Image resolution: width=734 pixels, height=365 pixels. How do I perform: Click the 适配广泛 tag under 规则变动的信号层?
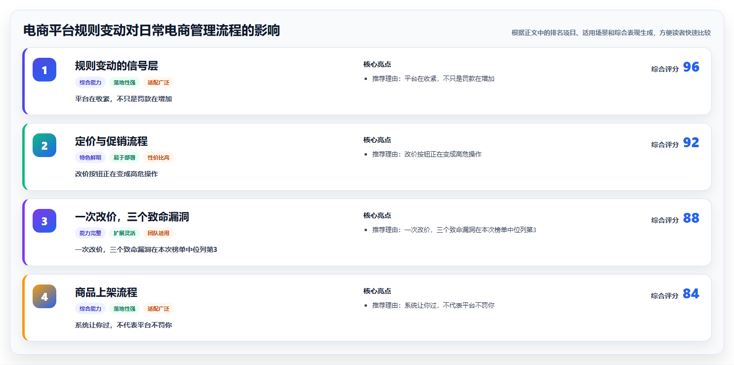coord(159,82)
